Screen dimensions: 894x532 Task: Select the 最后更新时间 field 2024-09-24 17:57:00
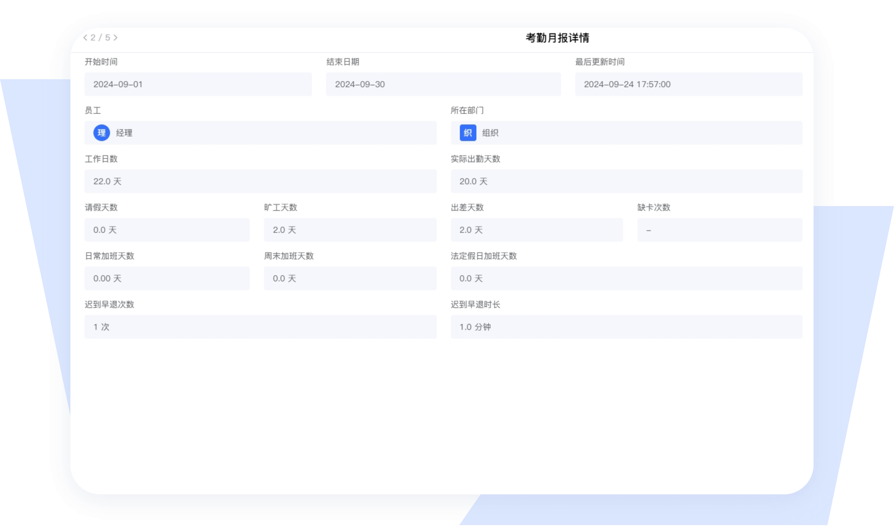pyautogui.click(x=689, y=84)
